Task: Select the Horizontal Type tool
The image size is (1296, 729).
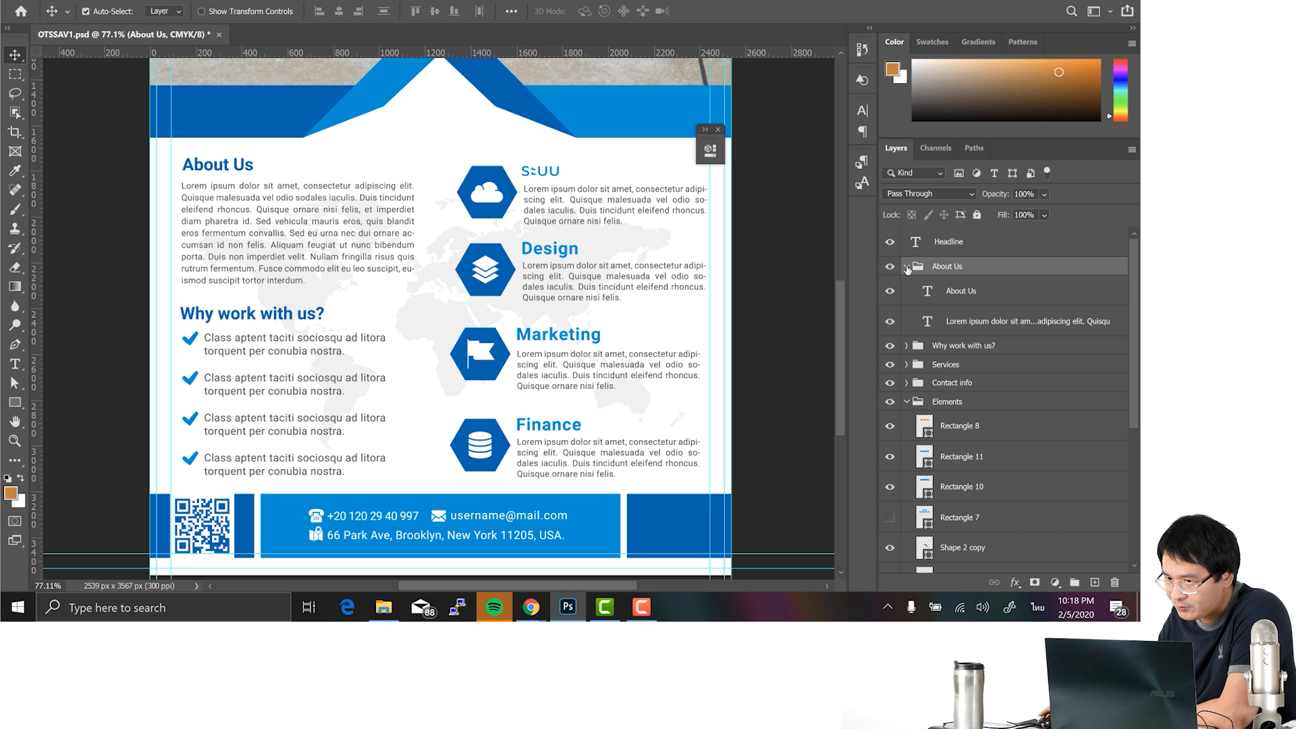Action: (x=15, y=364)
